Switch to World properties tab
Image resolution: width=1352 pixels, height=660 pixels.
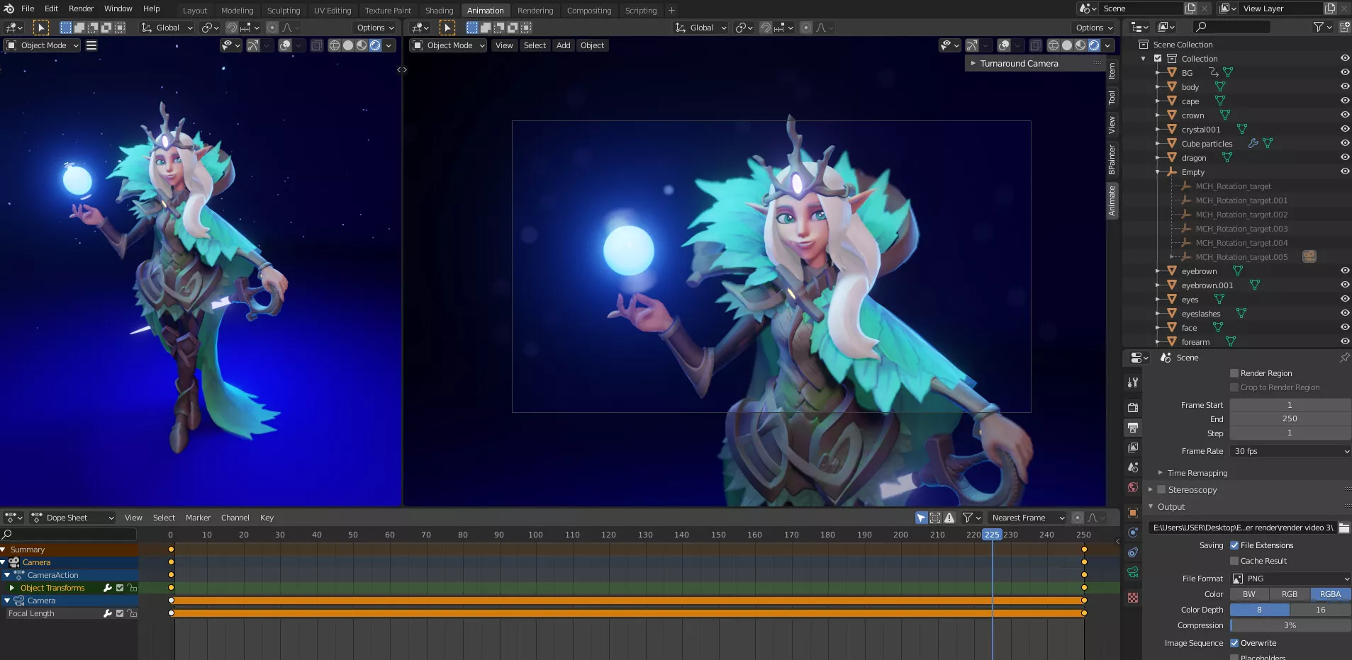pos(1133,487)
